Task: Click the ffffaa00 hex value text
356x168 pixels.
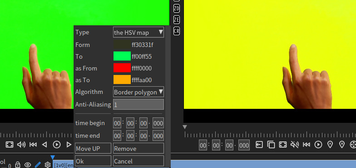Action: tap(142, 80)
